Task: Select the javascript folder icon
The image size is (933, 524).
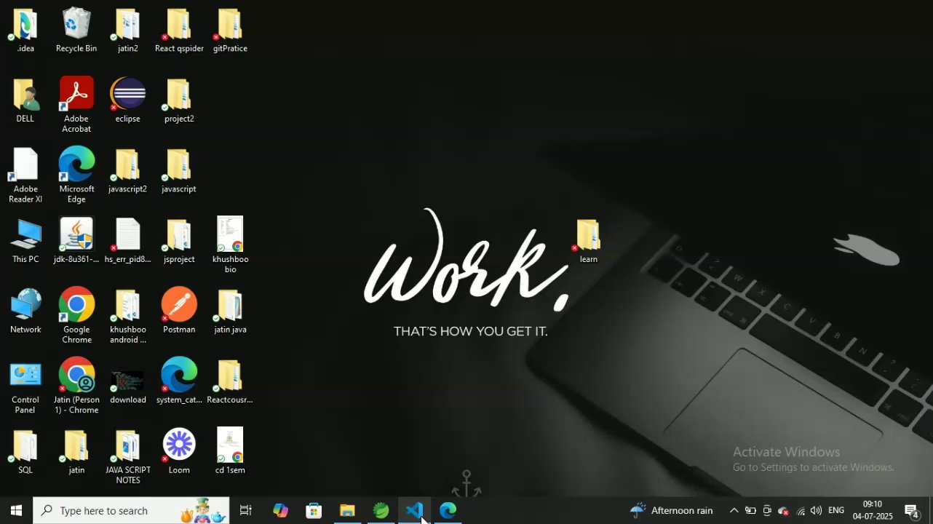Action: (x=179, y=171)
